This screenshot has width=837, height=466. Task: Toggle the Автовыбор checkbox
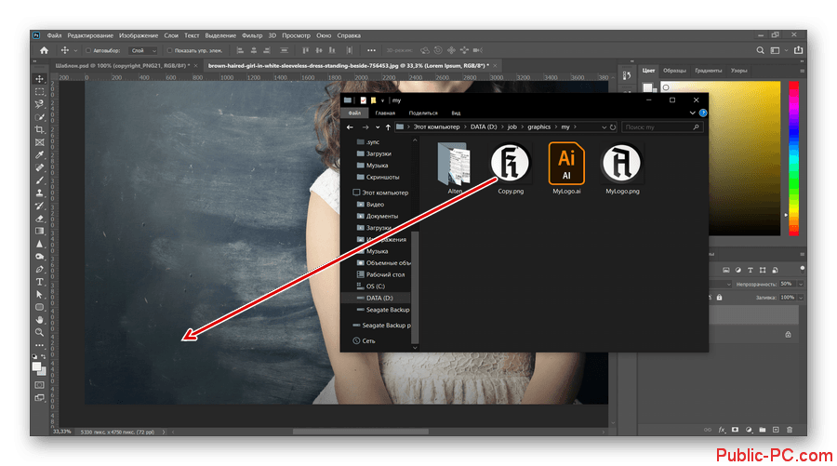point(88,51)
